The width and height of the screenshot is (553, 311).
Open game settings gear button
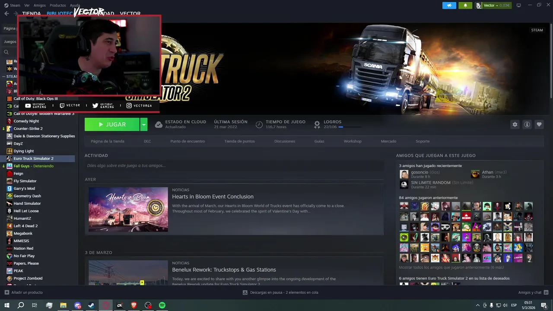coord(515,124)
